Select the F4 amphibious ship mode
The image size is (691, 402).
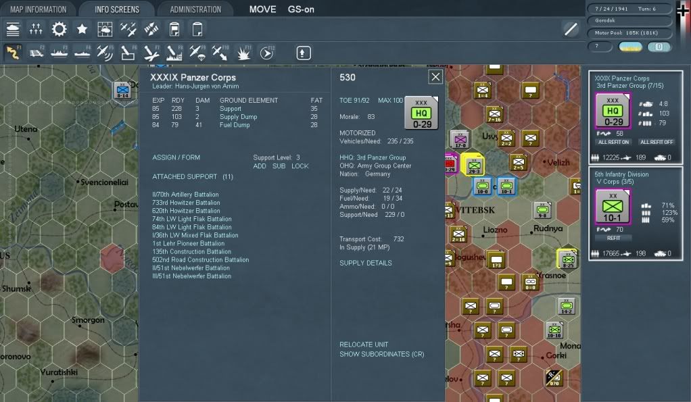click(82, 53)
